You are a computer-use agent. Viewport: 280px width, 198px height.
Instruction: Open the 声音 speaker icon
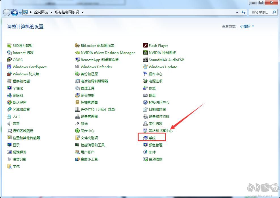tap(9, 124)
